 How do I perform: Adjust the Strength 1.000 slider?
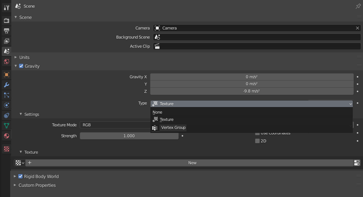129,136
